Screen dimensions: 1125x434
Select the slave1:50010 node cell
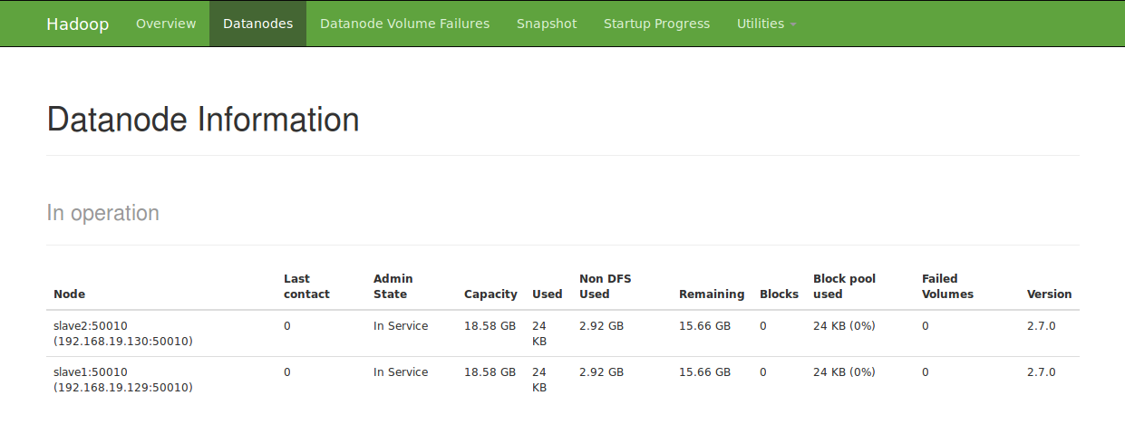point(123,380)
